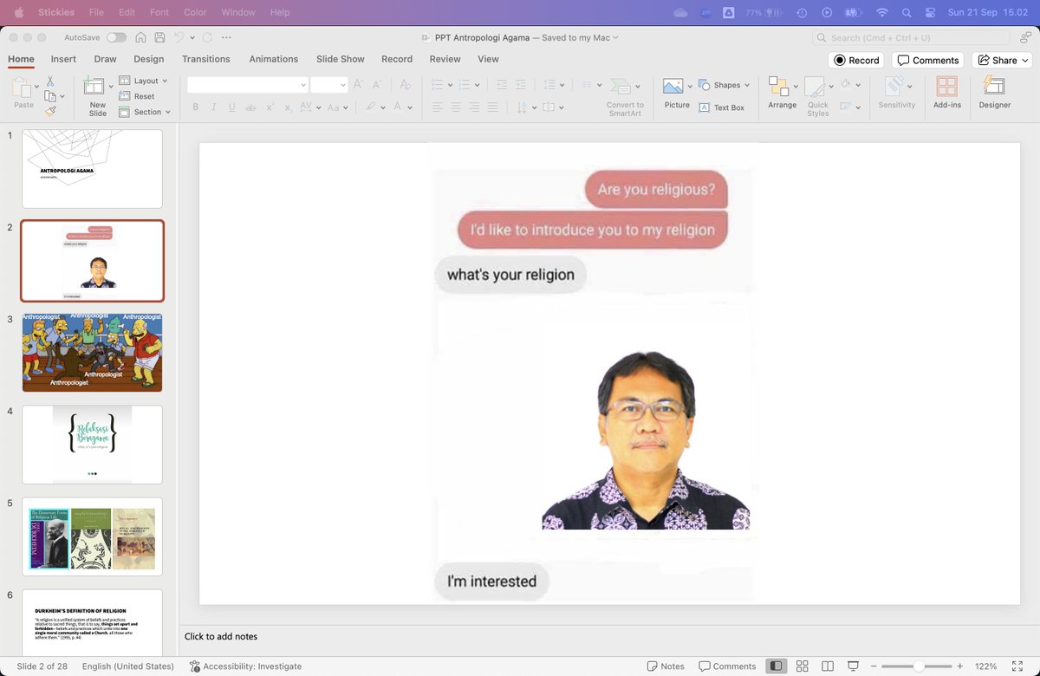Click the text highlight color pen
Viewport: 1040px width, 676px height.
[371, 107]
